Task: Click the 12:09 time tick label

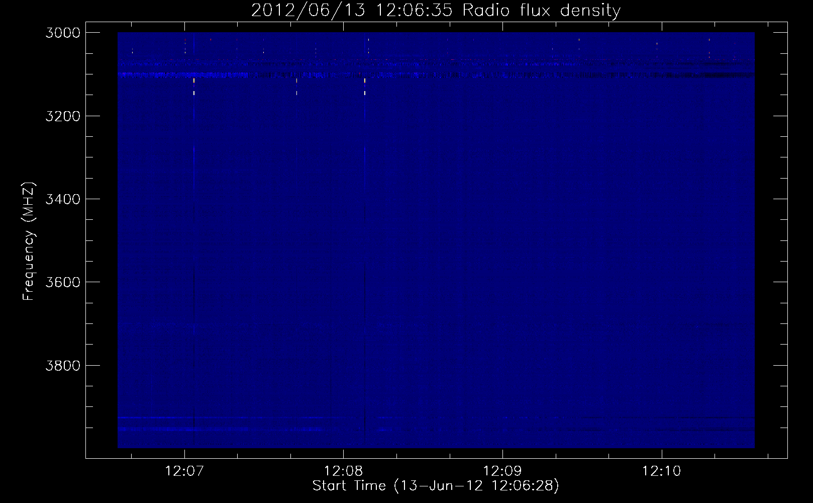Action: (502, 471)
